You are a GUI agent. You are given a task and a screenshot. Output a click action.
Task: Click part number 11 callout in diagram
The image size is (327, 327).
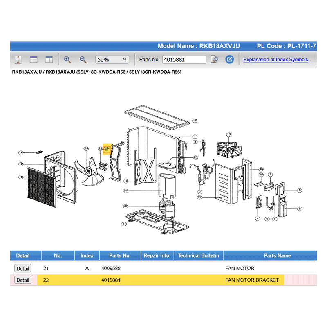point(124,224)
